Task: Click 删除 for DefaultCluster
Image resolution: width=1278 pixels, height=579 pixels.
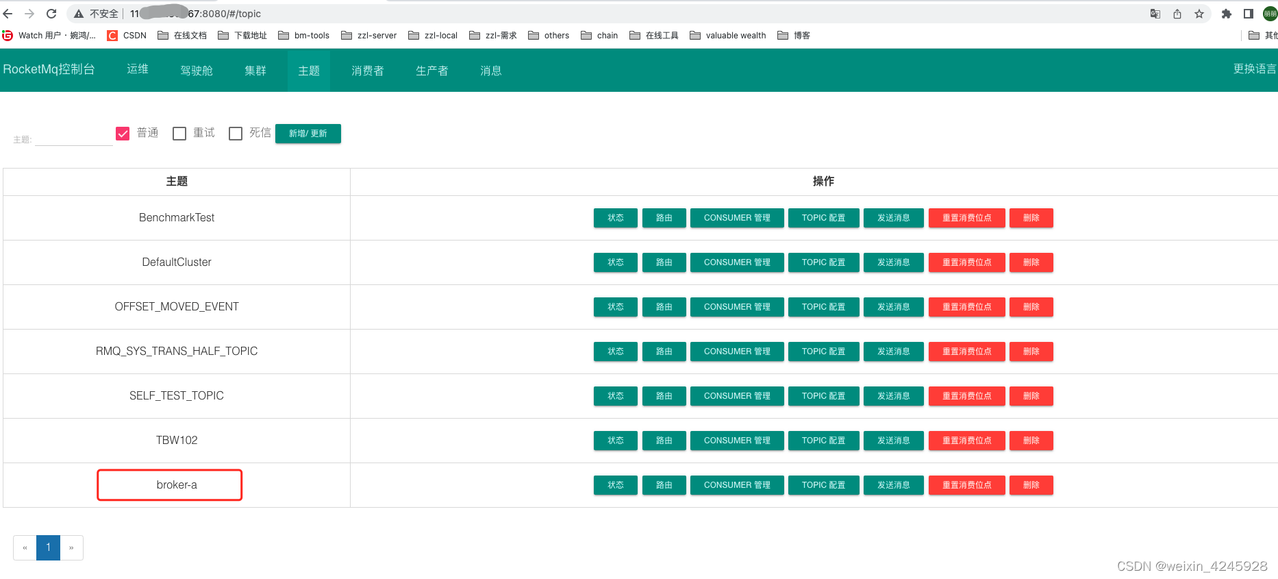Action: (x=1031, y=262)
